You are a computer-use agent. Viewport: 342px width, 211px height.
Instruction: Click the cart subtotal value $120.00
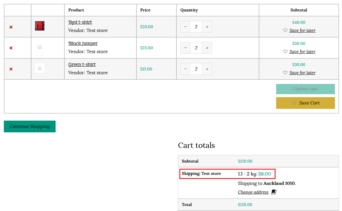[x=245, y=161]
